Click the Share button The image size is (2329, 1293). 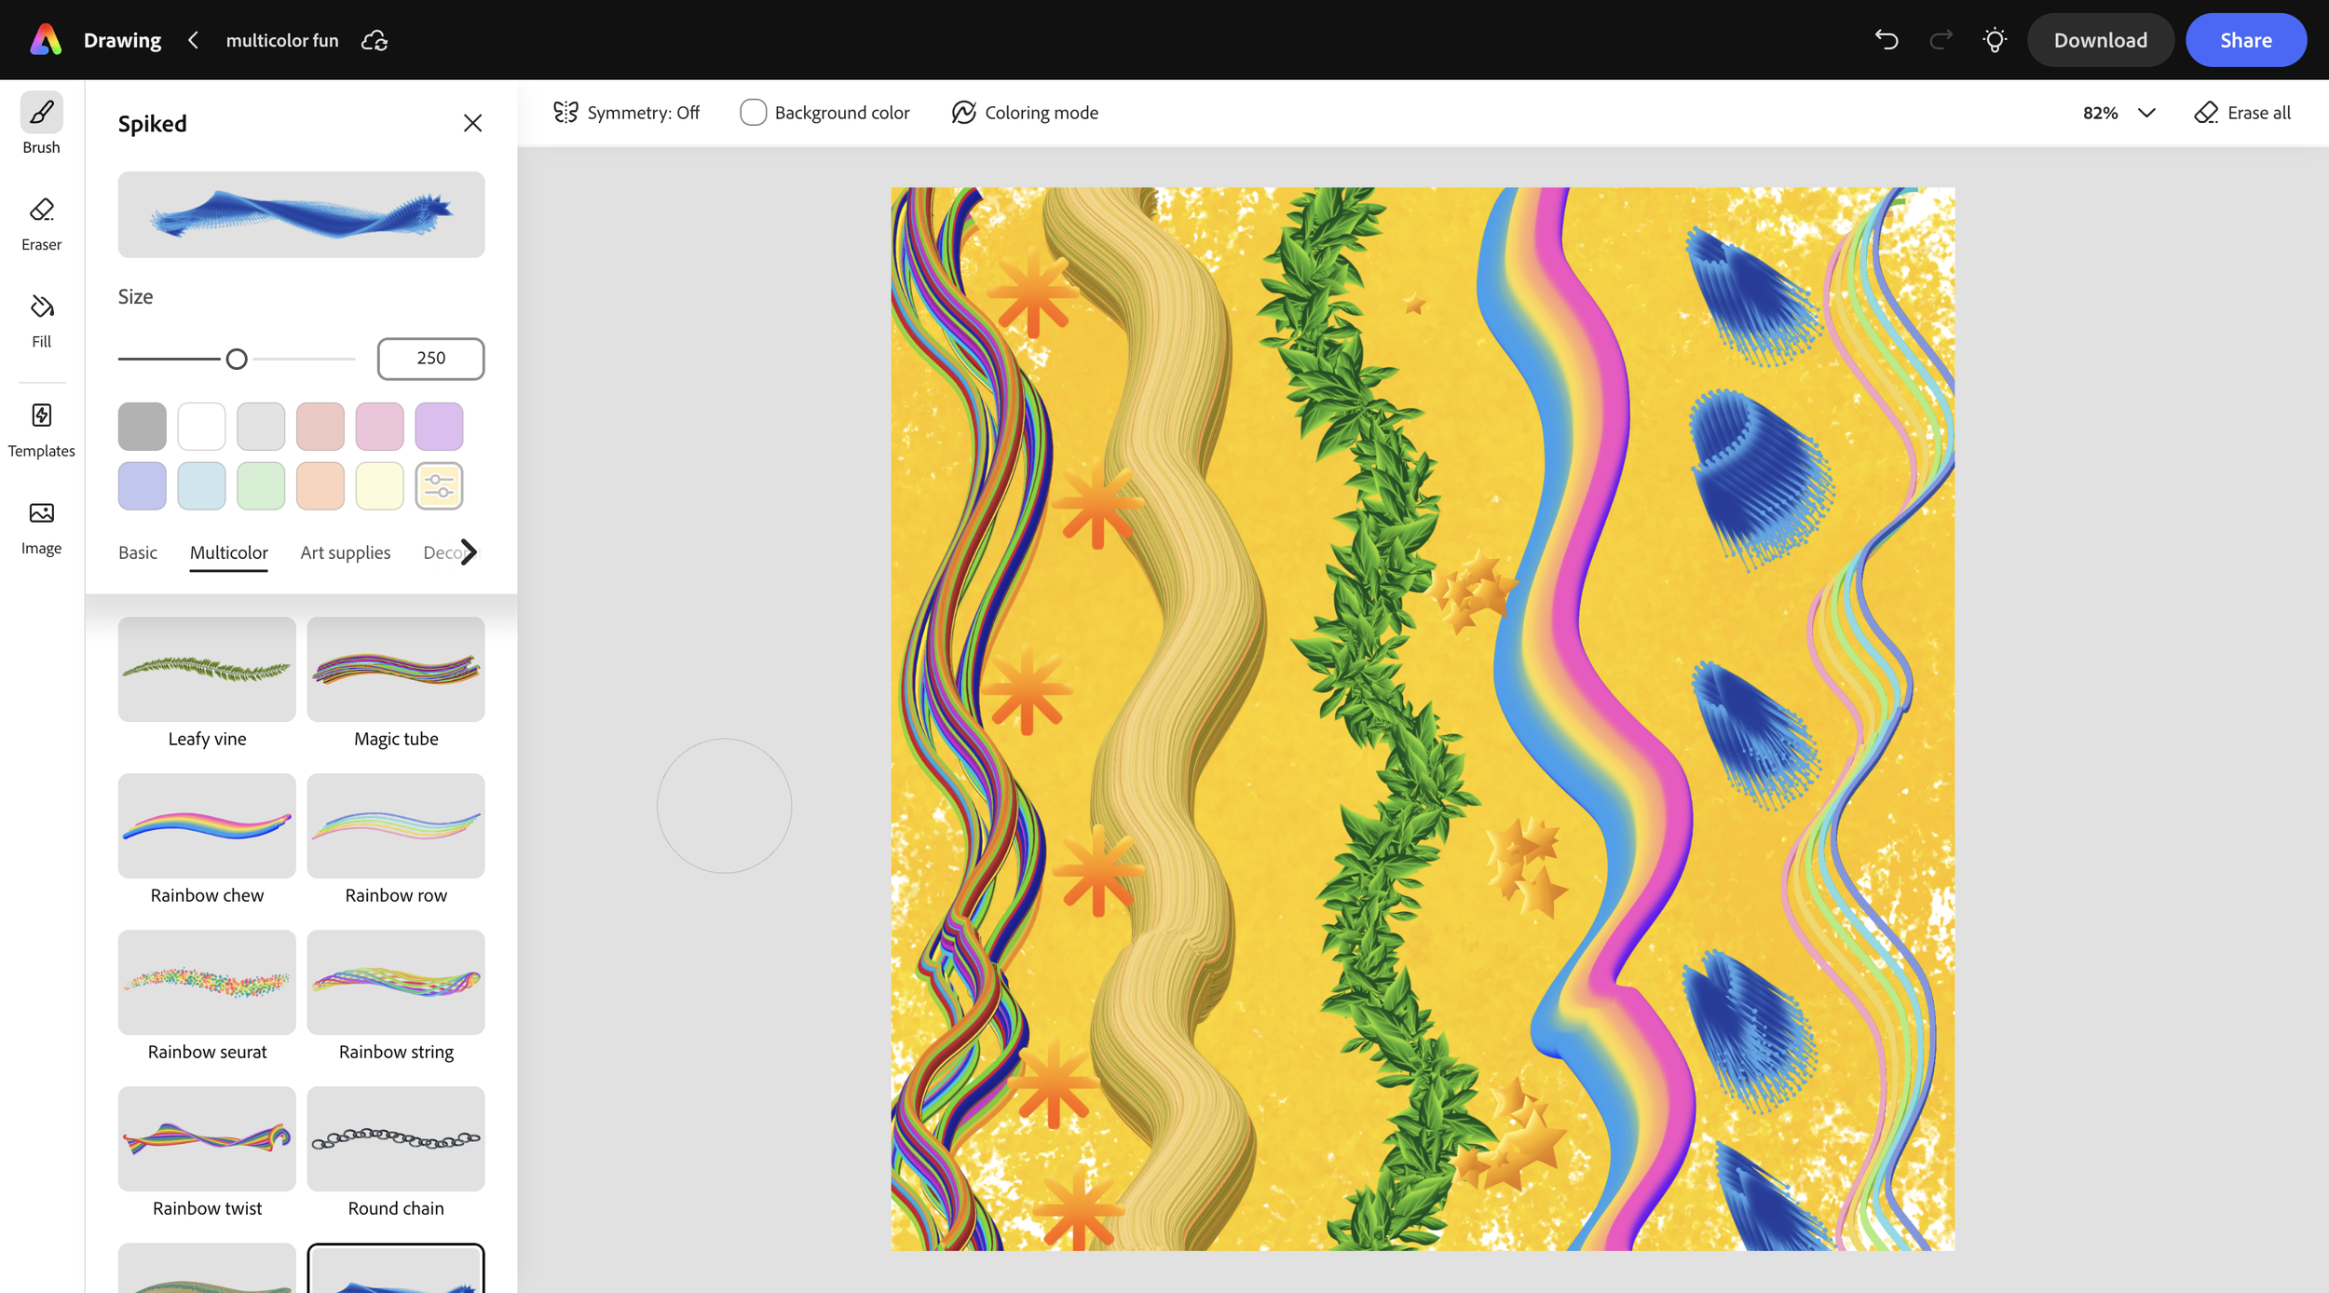(2245, 40)
